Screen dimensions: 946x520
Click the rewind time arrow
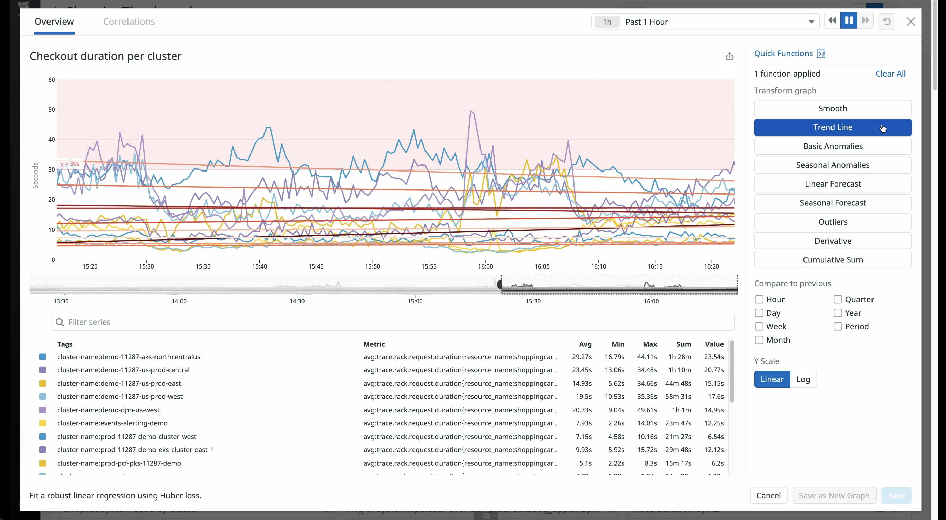click(x=832, y=20)
